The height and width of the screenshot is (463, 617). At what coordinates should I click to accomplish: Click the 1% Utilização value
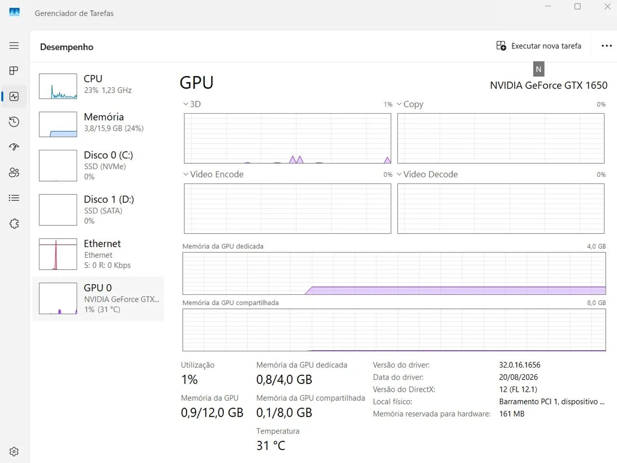tap(189, 380)
